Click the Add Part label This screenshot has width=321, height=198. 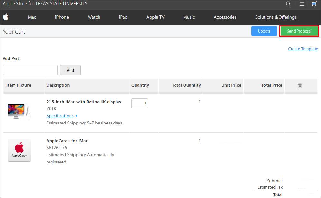[x=11, y=58]
